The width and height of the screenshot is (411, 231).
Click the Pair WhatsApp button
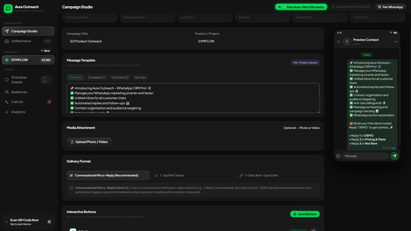[390, 7]
